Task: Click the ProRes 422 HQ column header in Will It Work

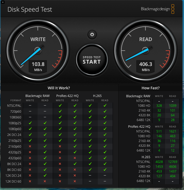Action: (x=67, y=96)
